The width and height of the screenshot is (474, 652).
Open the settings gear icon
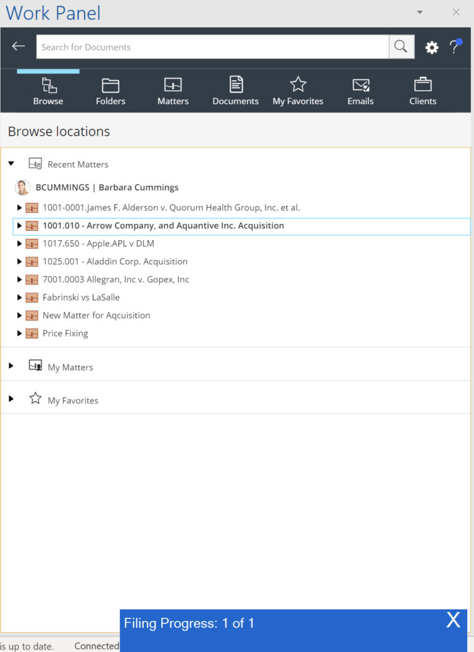point(432,47)
